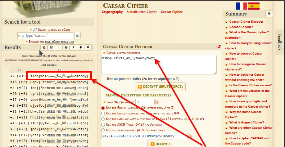Image resolution: width=285 pixels, height=147 pixels.
Task: Copy results using the copy icon
Action: point(44,47)
